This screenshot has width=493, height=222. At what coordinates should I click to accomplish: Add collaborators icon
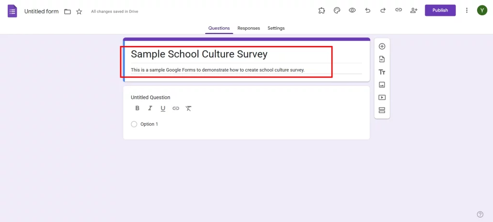[414, 11]
